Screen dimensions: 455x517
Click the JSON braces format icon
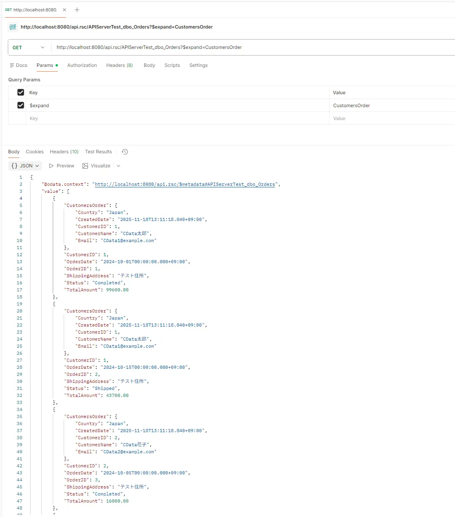coord(14,166)
